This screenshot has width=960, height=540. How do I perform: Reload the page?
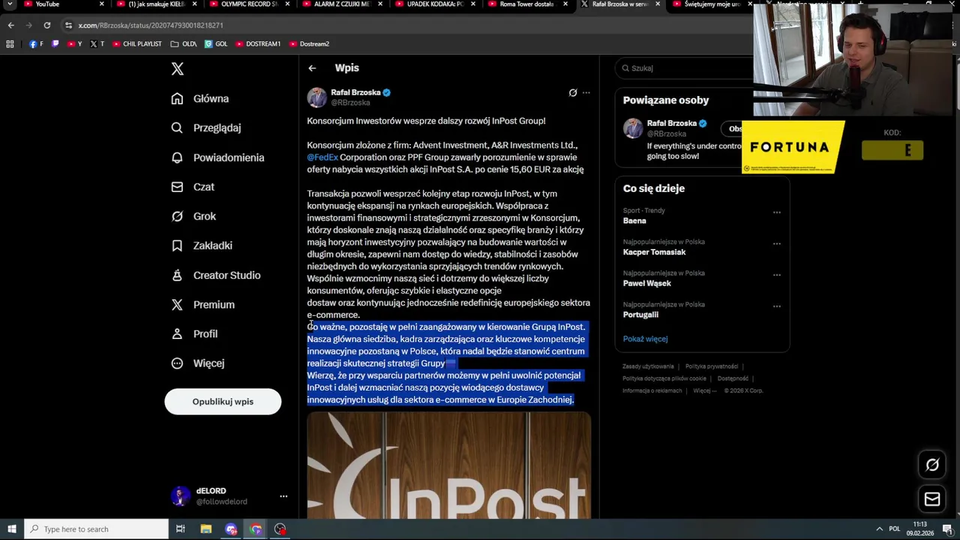coord(46,25)
